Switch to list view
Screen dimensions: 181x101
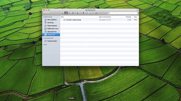tap(66, 13)
